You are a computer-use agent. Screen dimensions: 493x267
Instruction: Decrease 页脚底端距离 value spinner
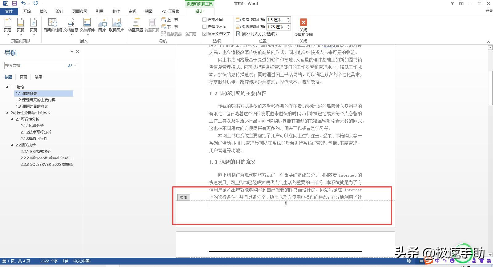pos(288,28)
